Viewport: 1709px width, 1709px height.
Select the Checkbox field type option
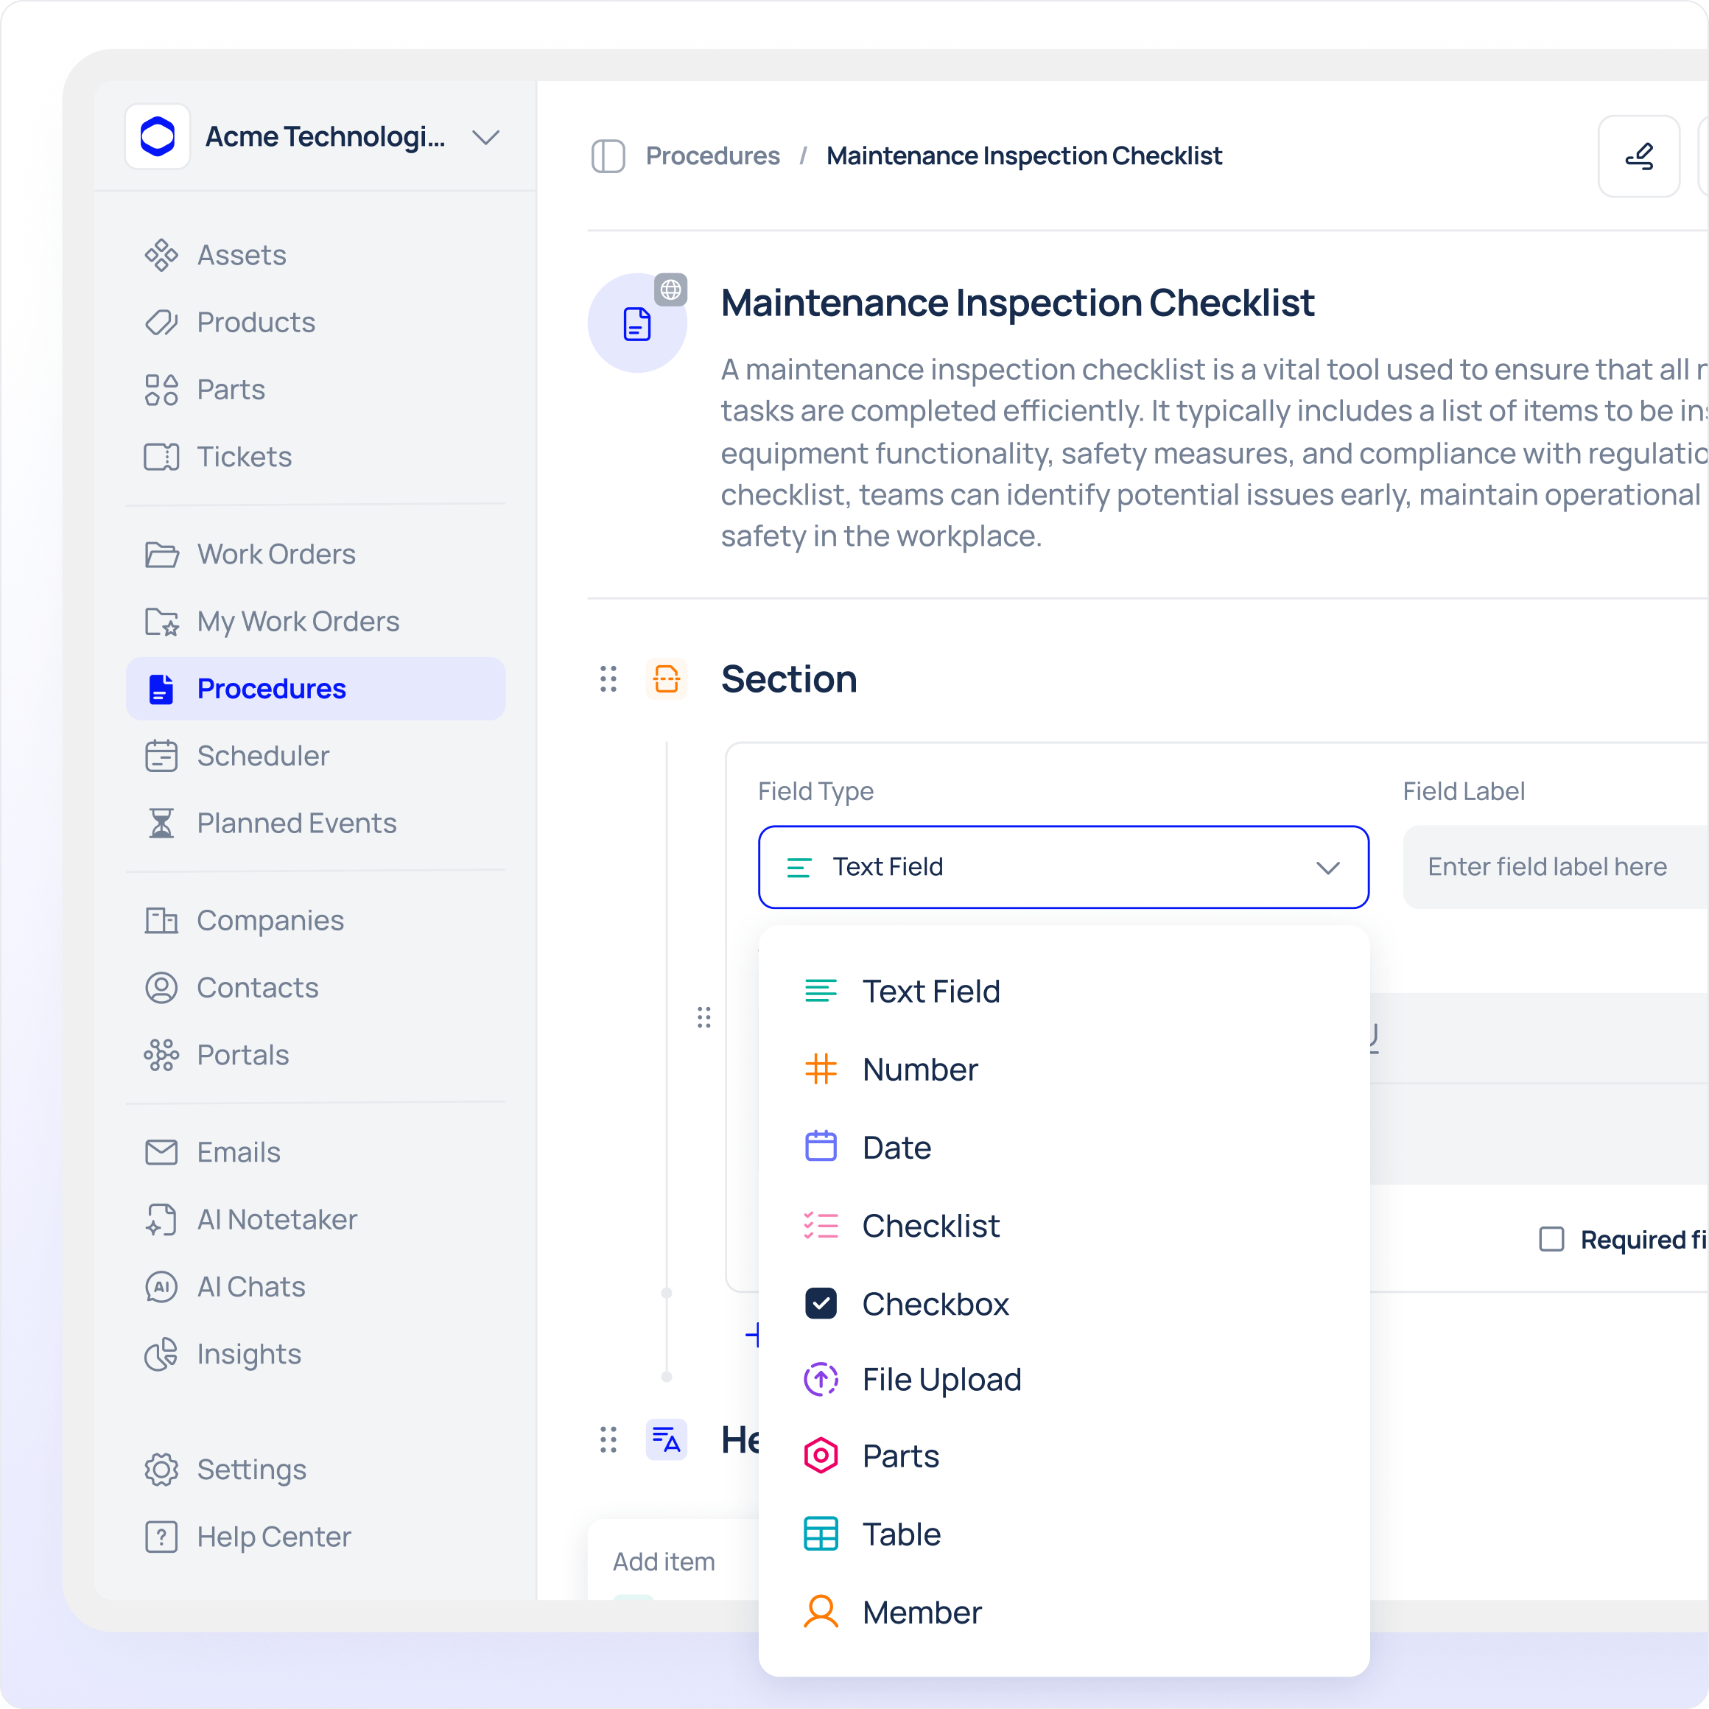[x=935, y=1304]
